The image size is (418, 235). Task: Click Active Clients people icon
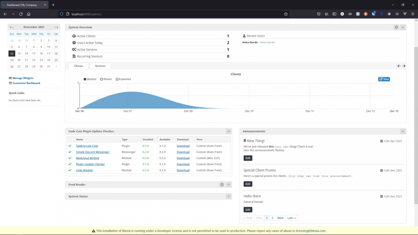[x=74, y=36]
